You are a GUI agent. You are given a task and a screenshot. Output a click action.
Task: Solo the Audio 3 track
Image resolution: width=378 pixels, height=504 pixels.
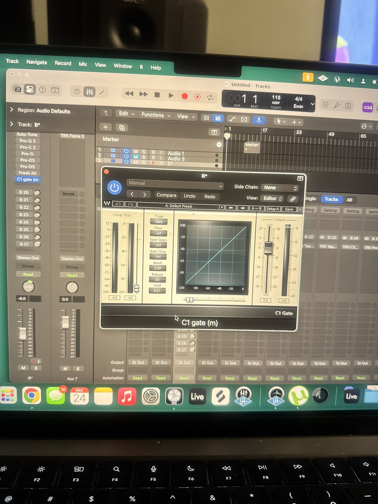click(144, 157)
